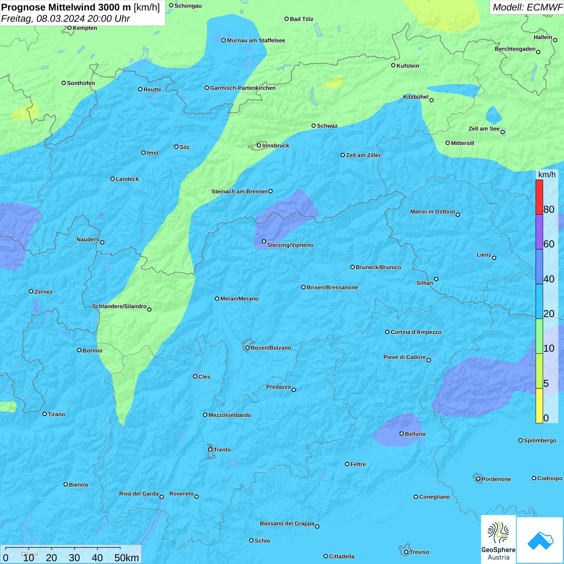Click the 'Schlanders/Silandro' label
Viewport: 564px width, 564px height.
[x=119, y=306]
